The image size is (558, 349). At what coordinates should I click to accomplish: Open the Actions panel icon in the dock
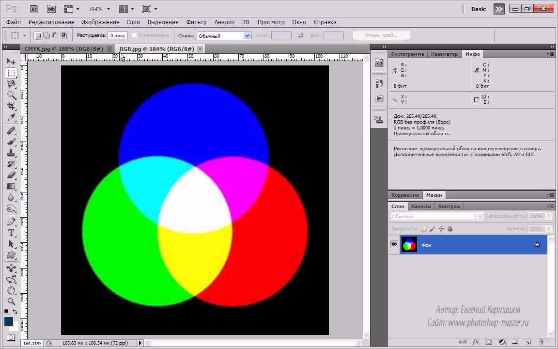(379, 98)
